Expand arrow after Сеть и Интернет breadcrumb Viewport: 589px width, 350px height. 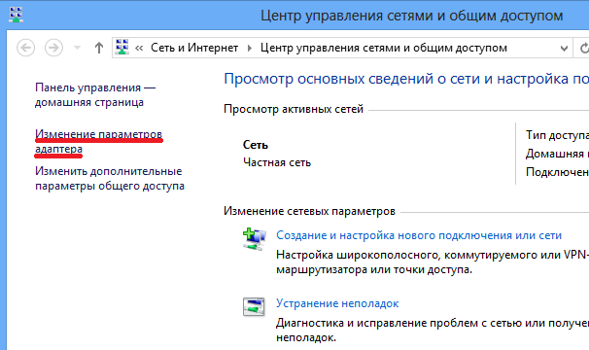250,48
